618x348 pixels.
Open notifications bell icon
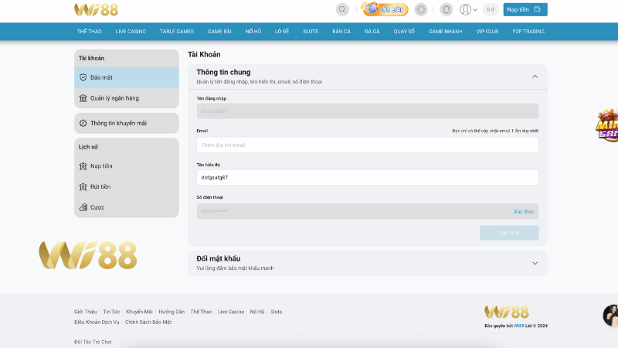[x=446, y=9]
